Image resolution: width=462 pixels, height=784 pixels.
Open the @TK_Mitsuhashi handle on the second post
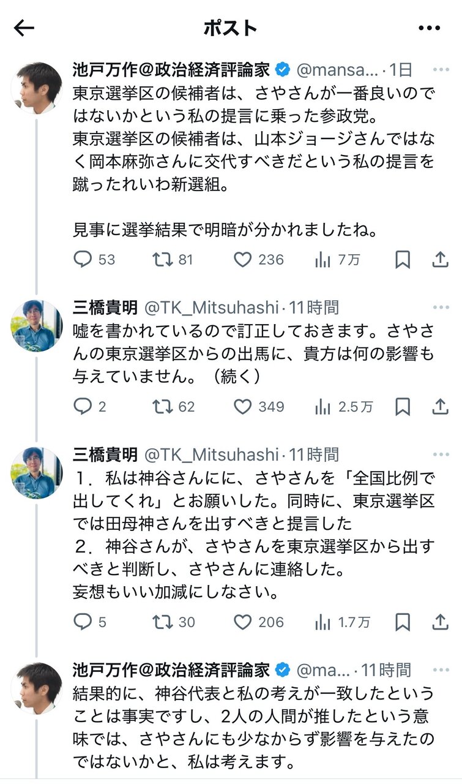coord(211,307)
